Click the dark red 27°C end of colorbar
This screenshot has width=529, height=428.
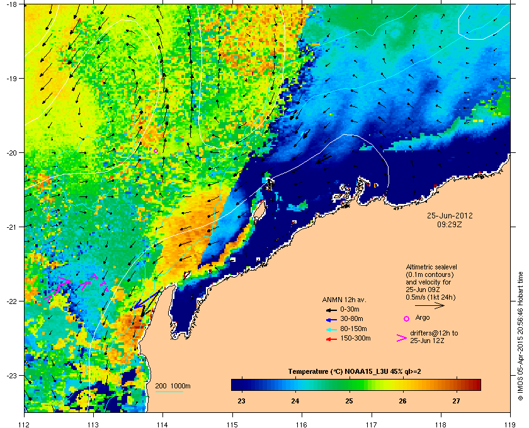475,385
